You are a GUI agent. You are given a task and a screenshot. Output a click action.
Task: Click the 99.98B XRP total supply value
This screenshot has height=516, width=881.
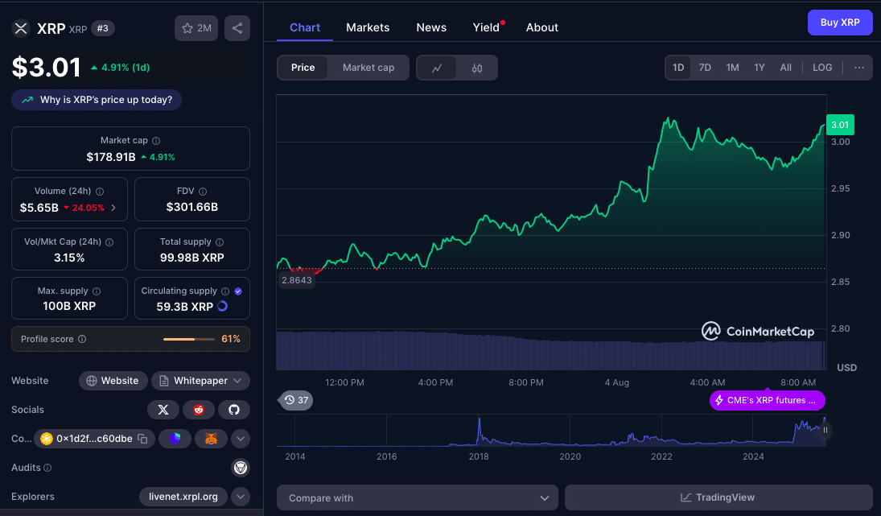pyautogui.click(x=192, y=258)
